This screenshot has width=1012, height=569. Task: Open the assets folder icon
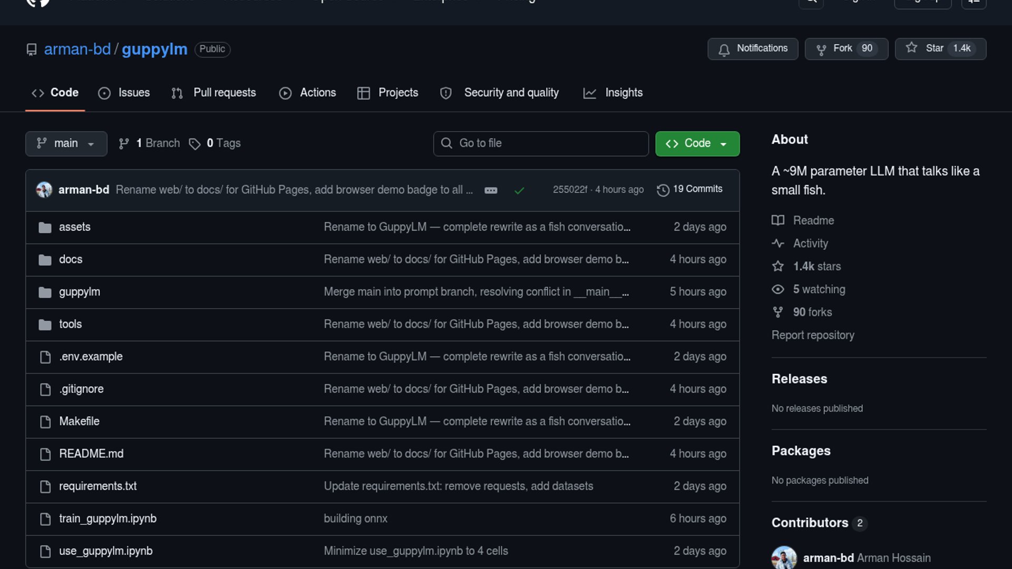click(x=45, y=227)
